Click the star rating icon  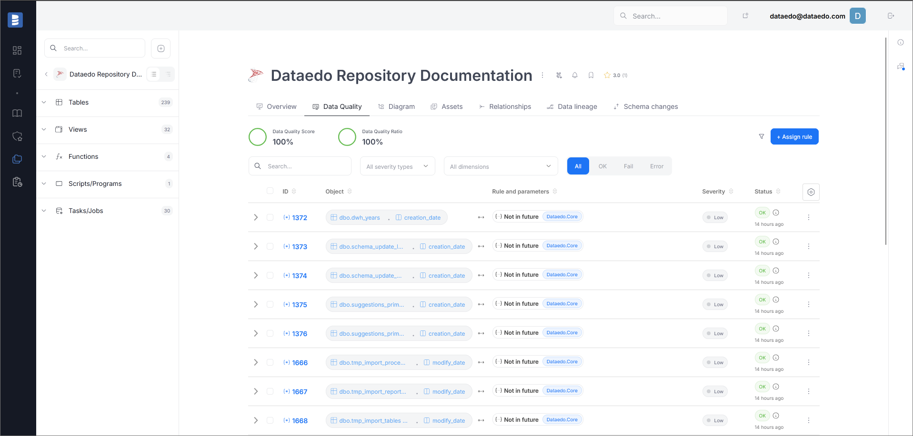point(607,75)
